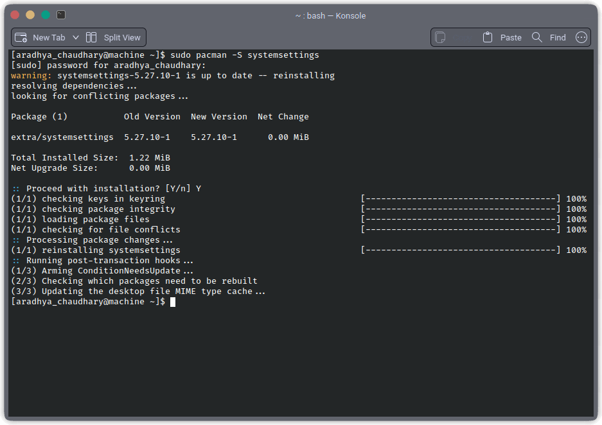
Task: Click the New Tab icon
Action: tap(21, 37)
